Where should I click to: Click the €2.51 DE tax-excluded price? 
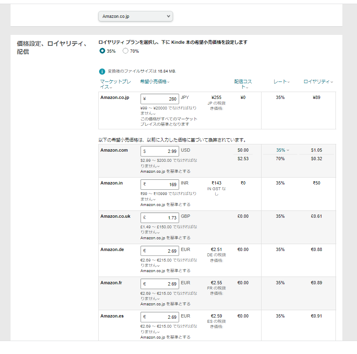[216, 249]
